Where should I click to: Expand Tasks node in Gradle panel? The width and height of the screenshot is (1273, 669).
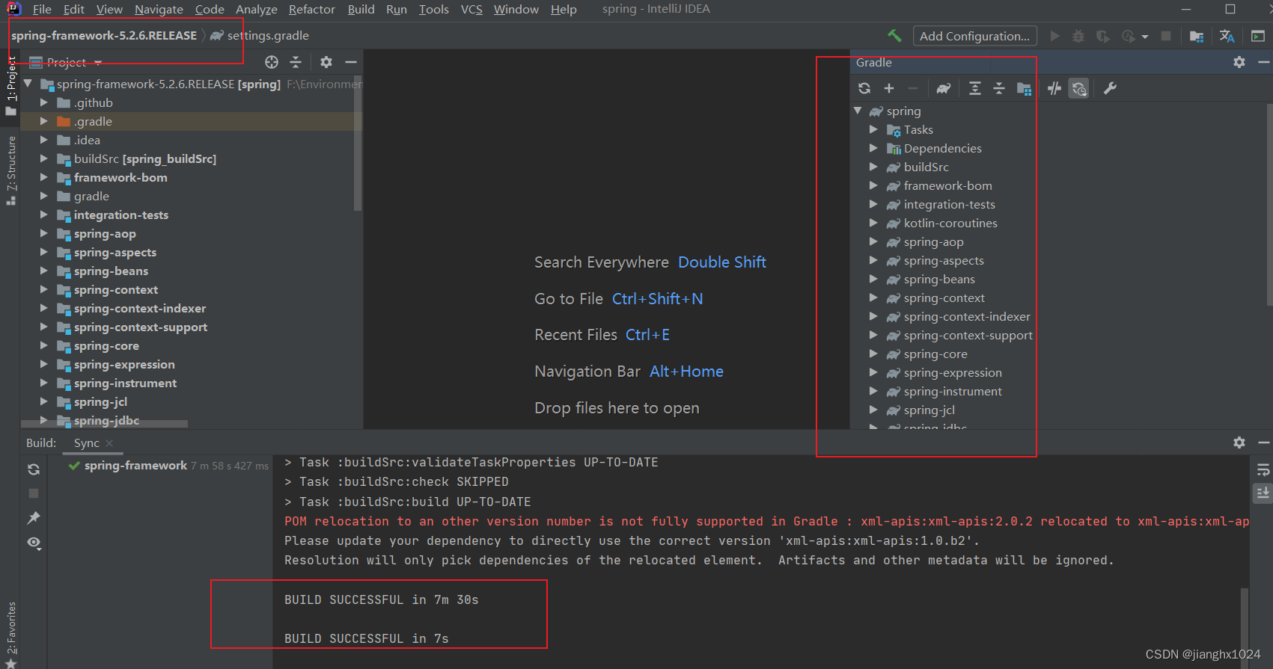(x=873, y=129)
